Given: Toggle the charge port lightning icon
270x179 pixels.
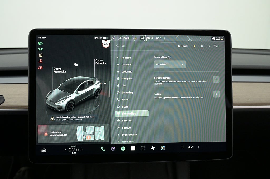Looking at the screenshot, I should pyautogui.click(x=105, y=84).
